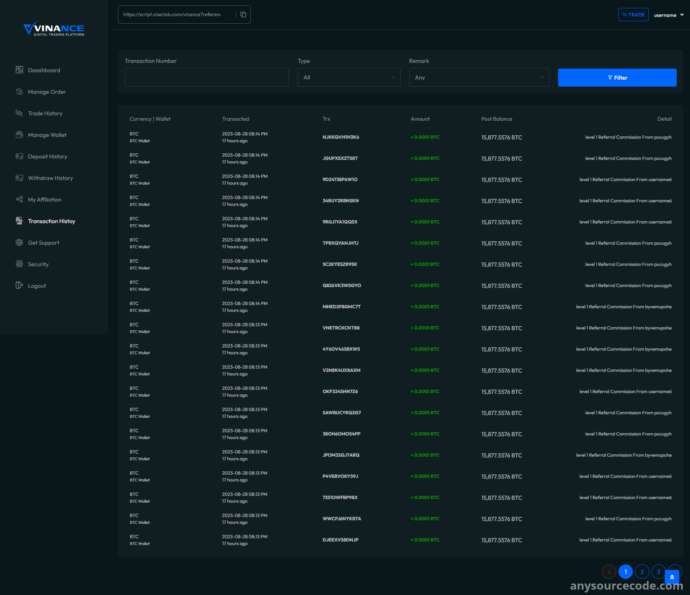Click the Dashboard grid icon in sidebar

coord(19,70)
